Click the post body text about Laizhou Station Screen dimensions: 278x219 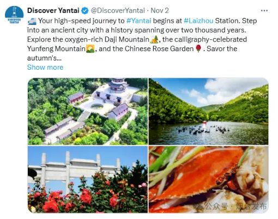pos(142,39)
